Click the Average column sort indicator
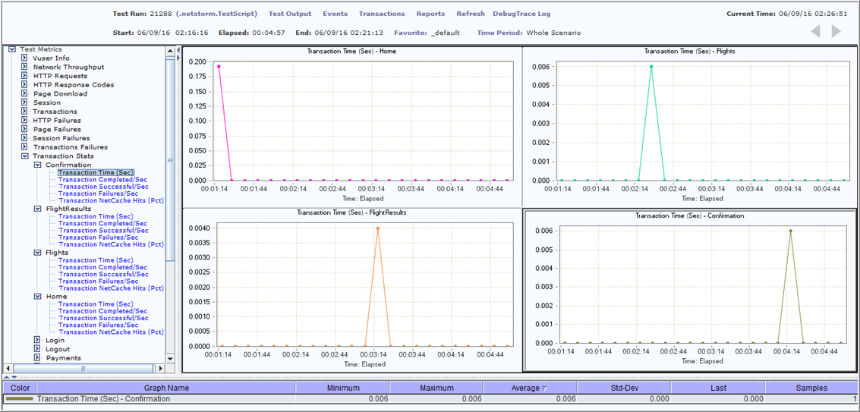860x412 pixels. coord(544,388)
